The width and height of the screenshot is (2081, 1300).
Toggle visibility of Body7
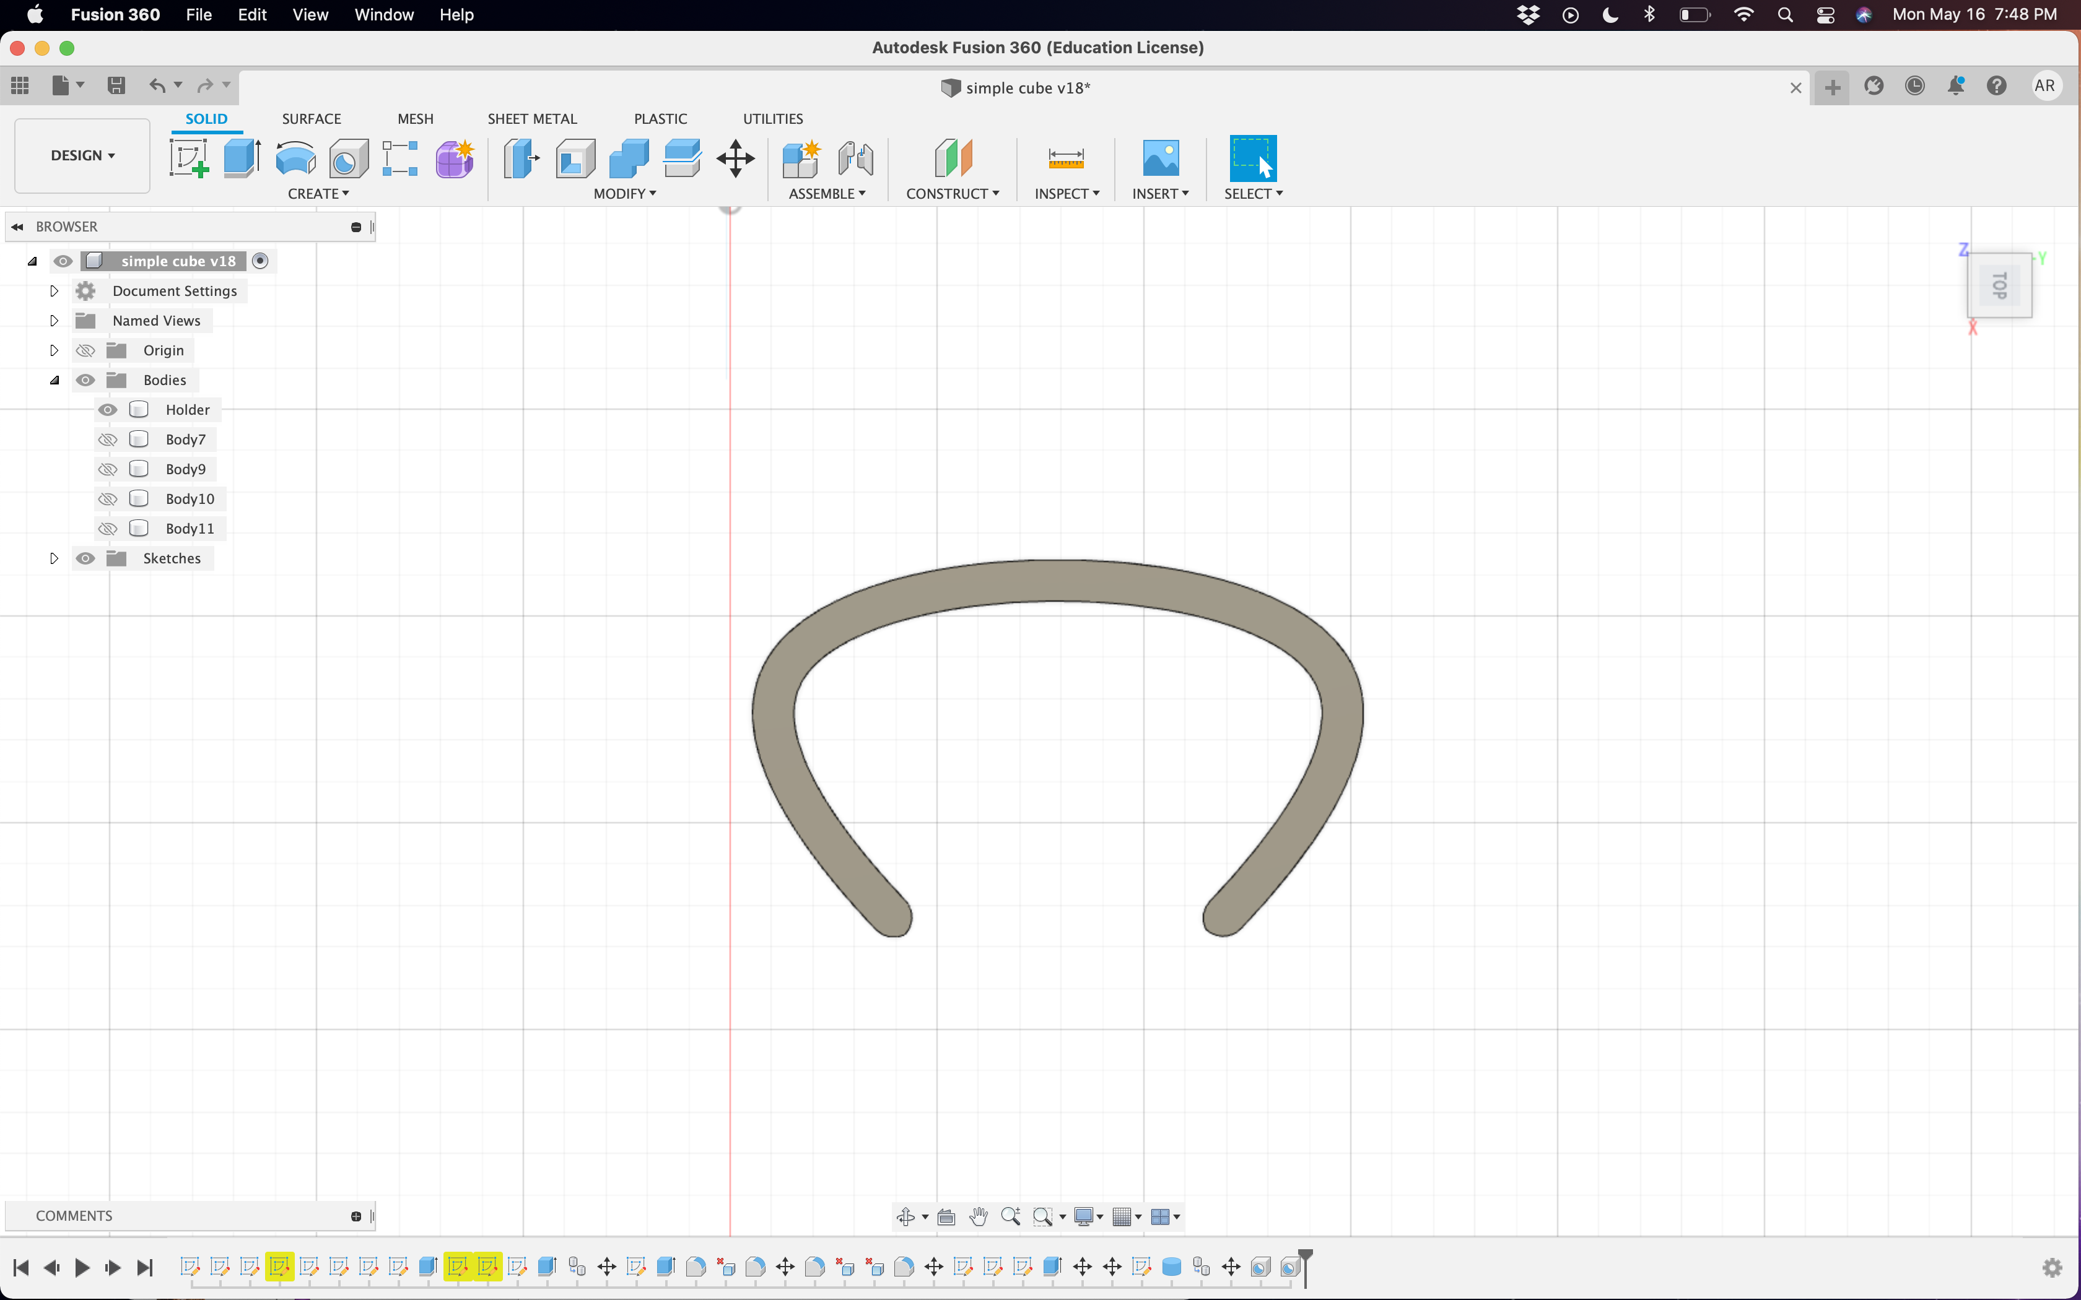107,439
